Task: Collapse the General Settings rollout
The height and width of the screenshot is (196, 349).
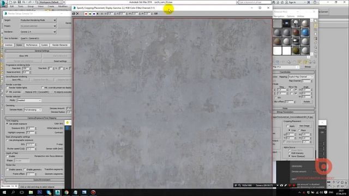Action: (x=38, y=51)
